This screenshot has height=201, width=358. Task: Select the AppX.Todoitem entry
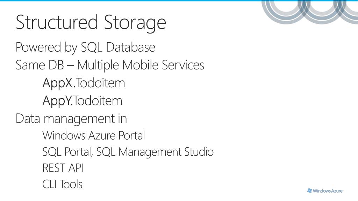(84, 83)
